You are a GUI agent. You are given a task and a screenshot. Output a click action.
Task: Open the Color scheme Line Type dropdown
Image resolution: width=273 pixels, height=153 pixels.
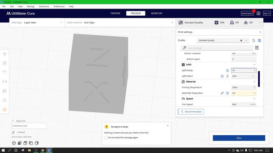pyautogui.click(x=120, y=23)
